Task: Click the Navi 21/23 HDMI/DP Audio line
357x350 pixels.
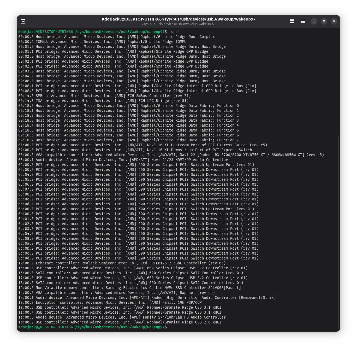Action: 123,160
